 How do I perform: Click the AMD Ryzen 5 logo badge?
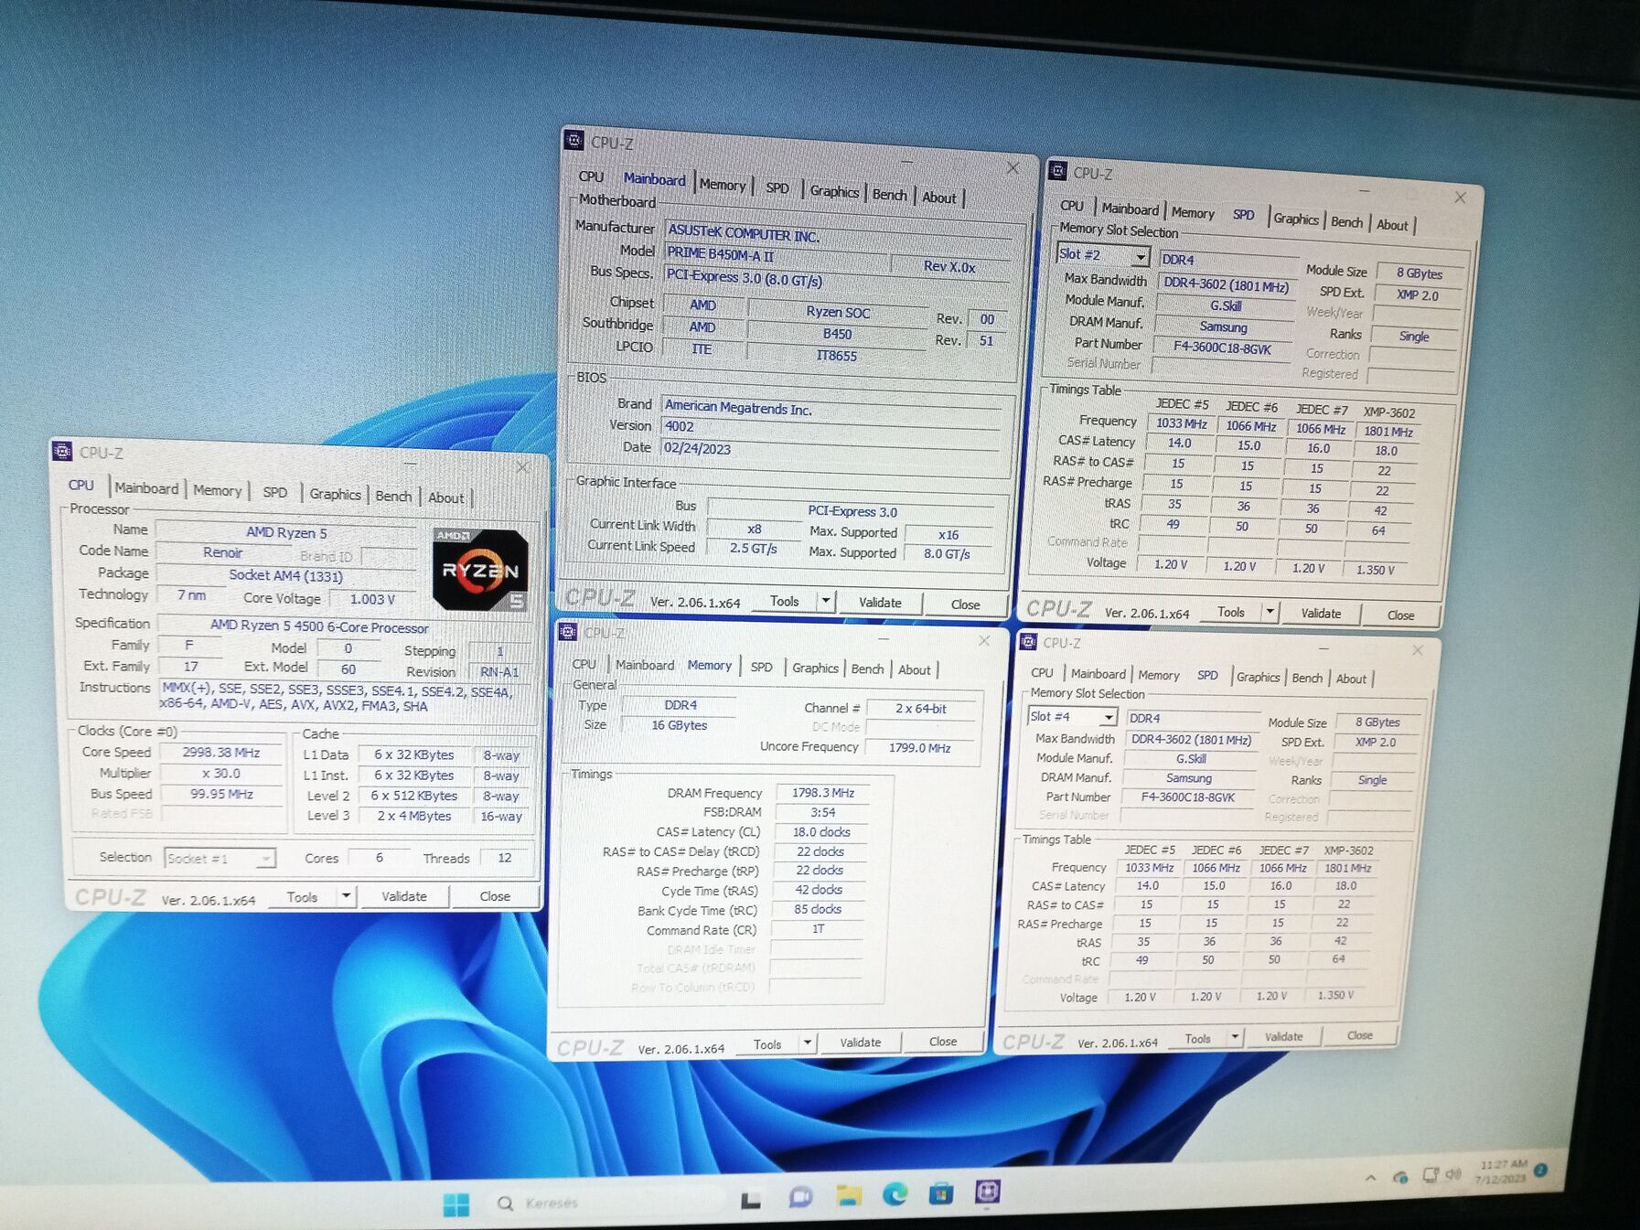pos(481,569)
